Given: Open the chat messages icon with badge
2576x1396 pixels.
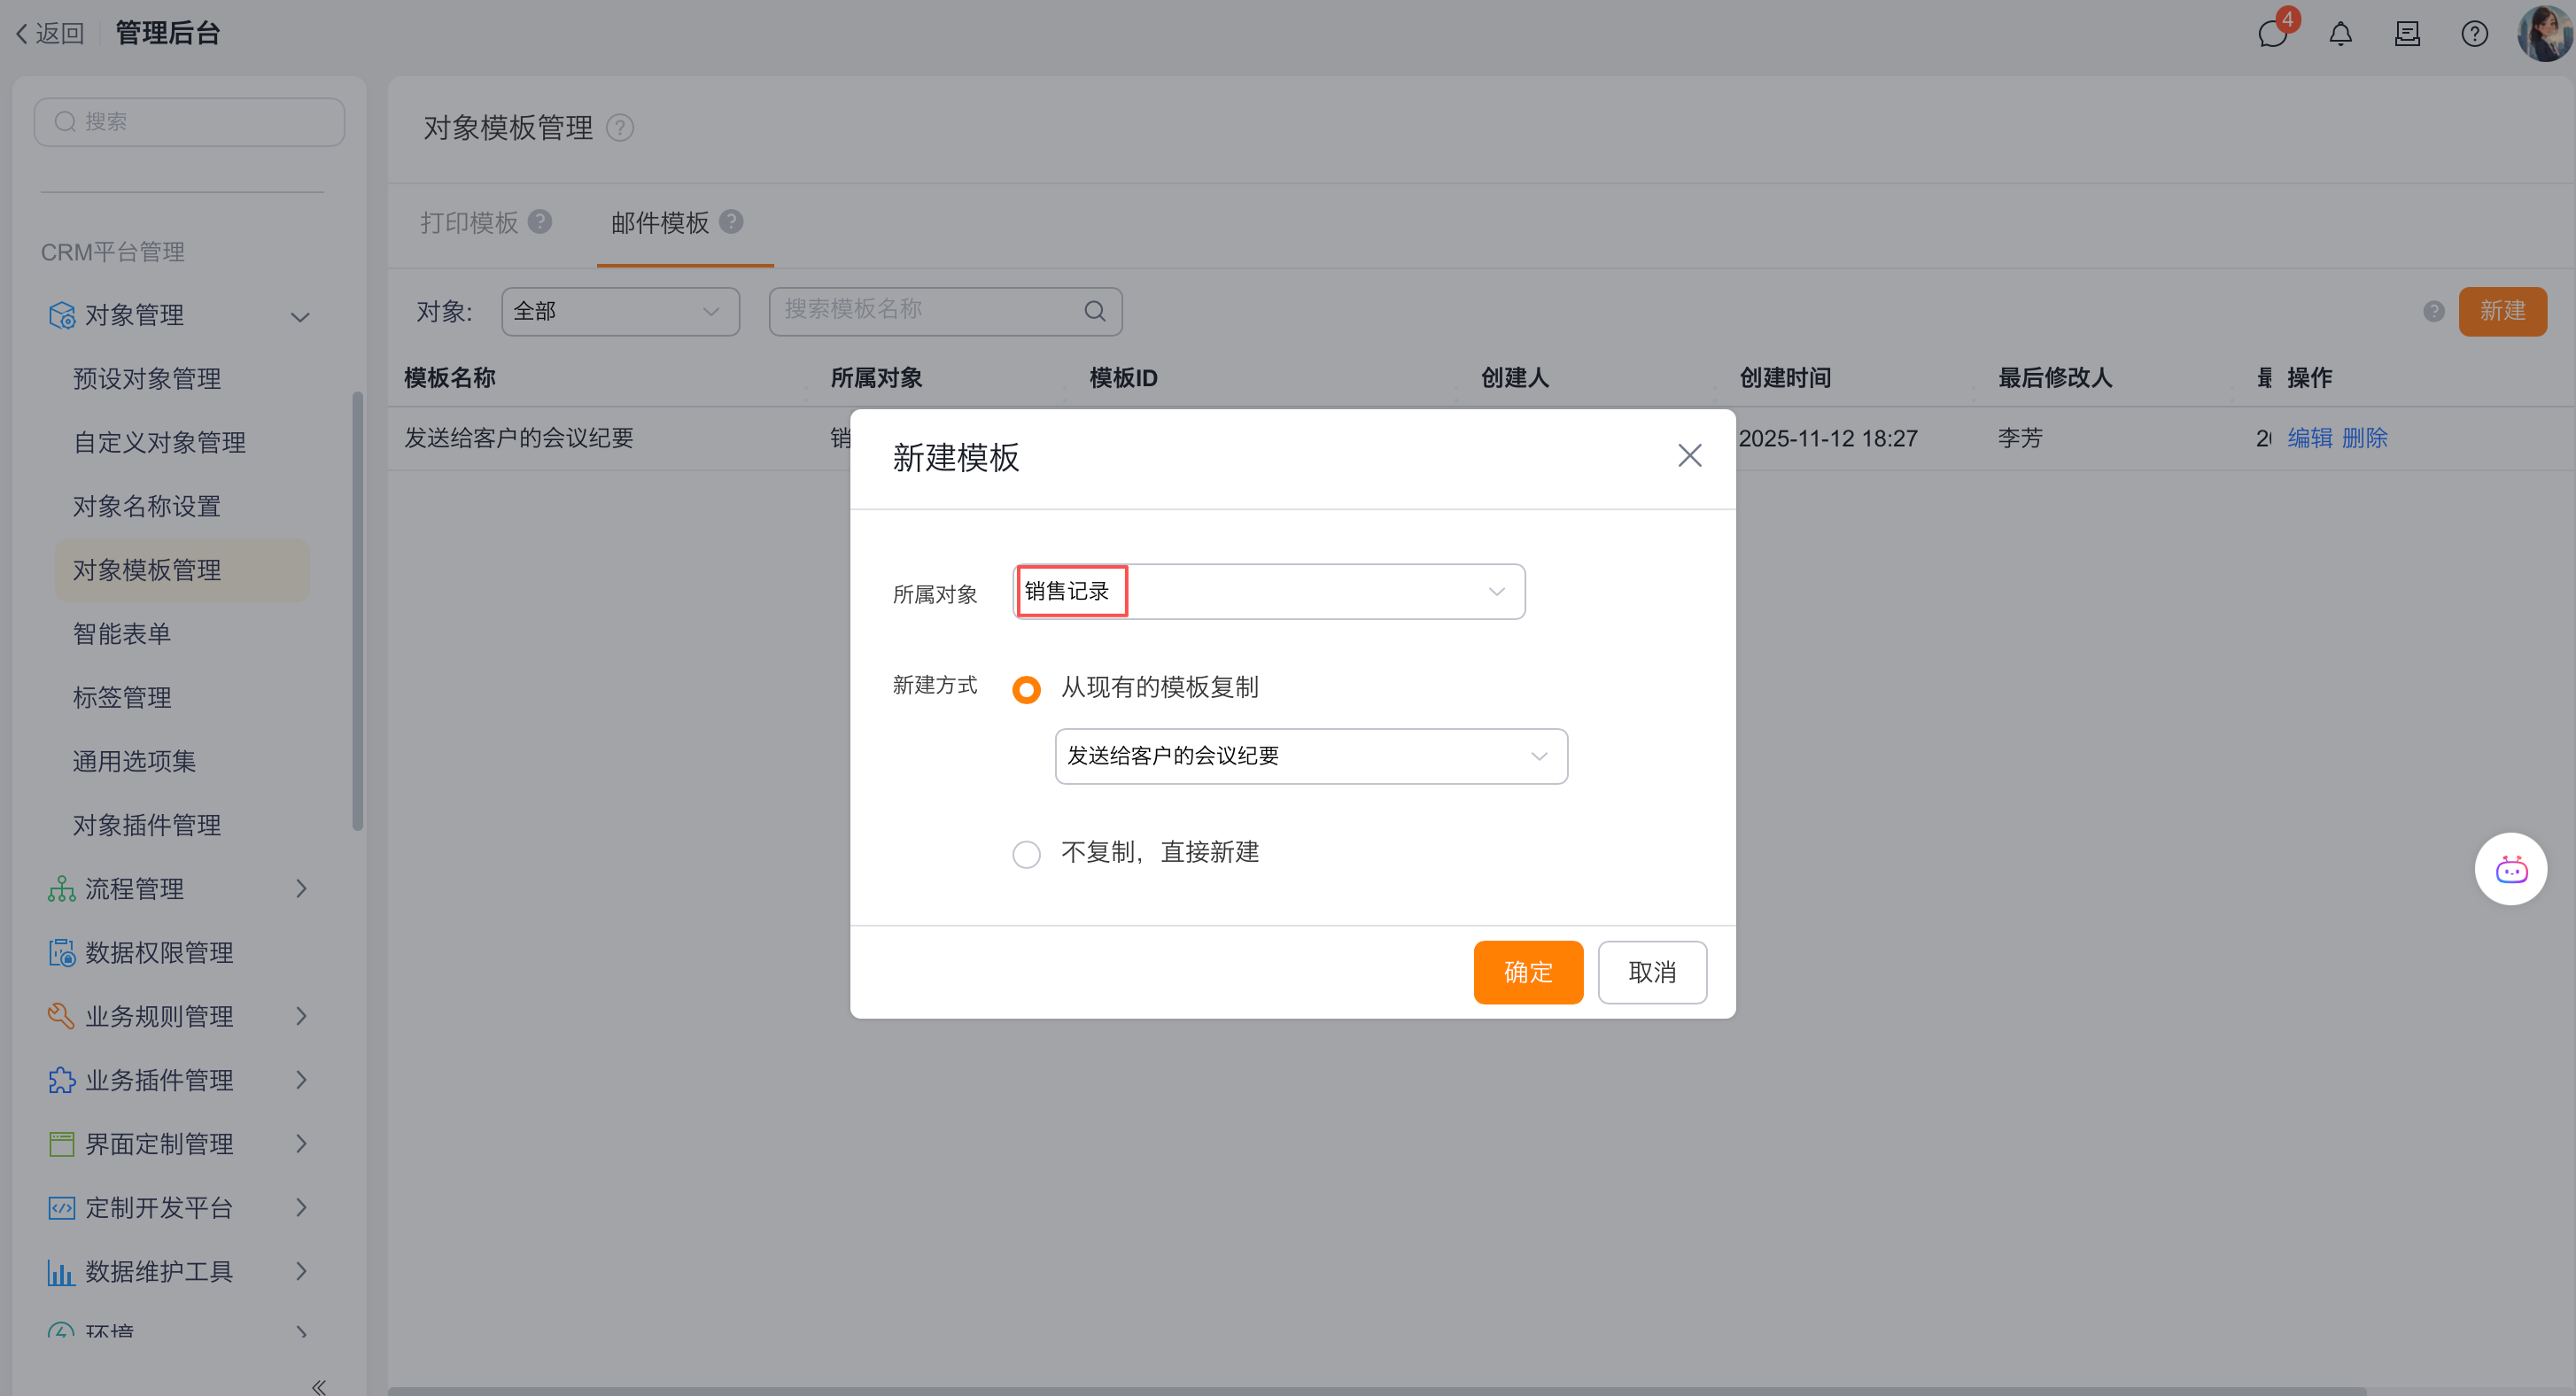Looking at the screenshot, I should tap(2272, 34).
